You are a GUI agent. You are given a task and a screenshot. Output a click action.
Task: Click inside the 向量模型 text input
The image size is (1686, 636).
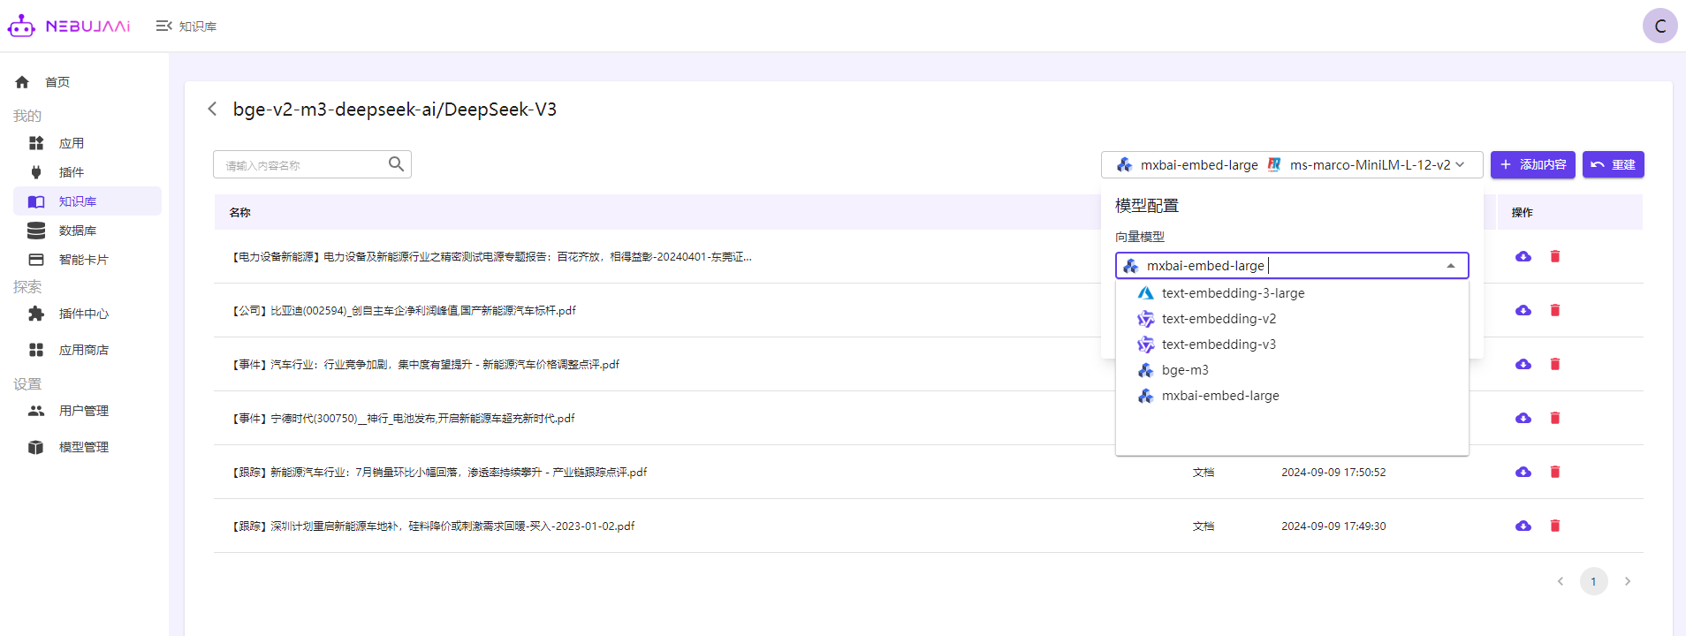coord(1290,266)
